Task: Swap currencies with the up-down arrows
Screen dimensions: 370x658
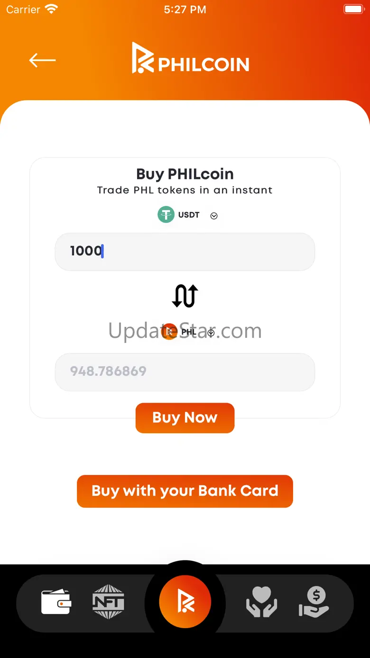Action: 185,296
